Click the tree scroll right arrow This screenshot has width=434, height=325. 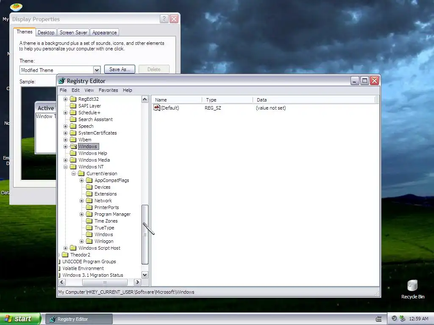pyautogui.click(x=137, y=282)
